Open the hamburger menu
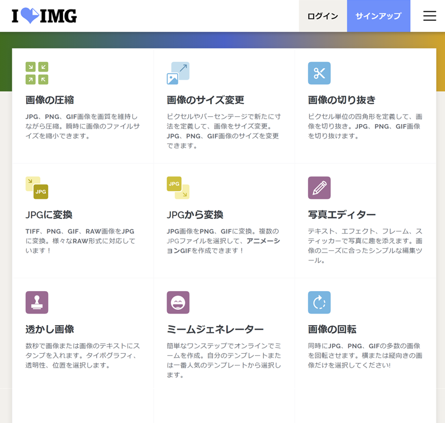This screenshot has height=423, width=445. pyautogui.click(x=429, y=16)
